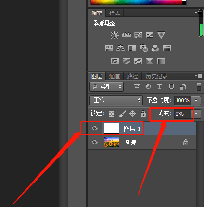This screenshot has height=207, width=204.
Task: Add an Exposure adjustment
Action: [150, 35]
